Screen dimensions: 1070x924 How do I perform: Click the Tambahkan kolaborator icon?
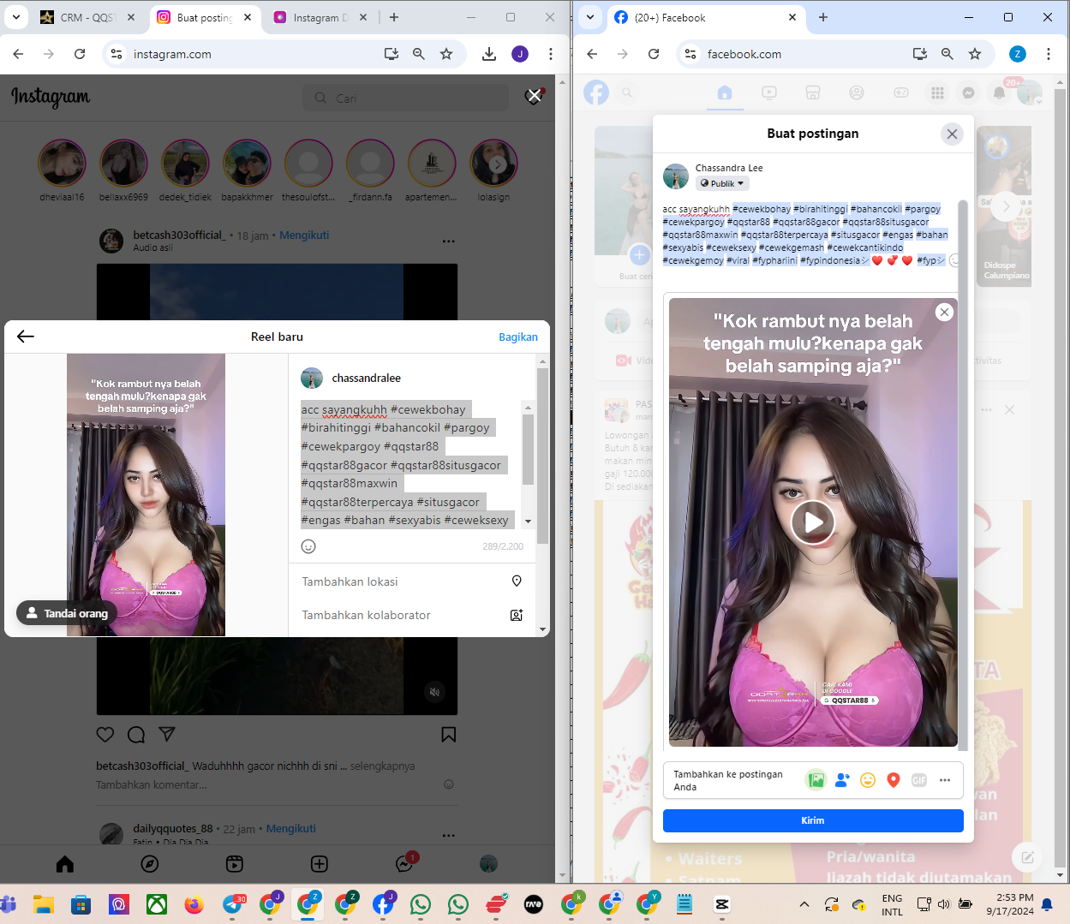point(517,615)
